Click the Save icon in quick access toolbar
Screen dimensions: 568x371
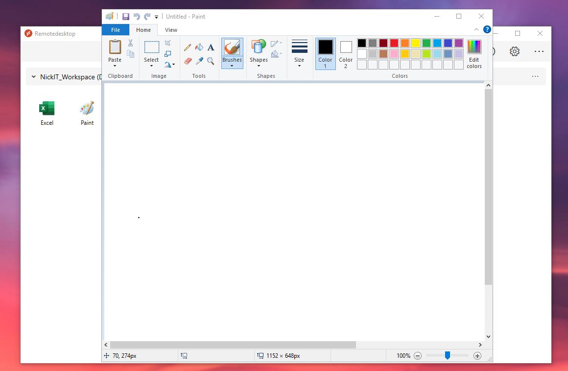click(126, 17)
